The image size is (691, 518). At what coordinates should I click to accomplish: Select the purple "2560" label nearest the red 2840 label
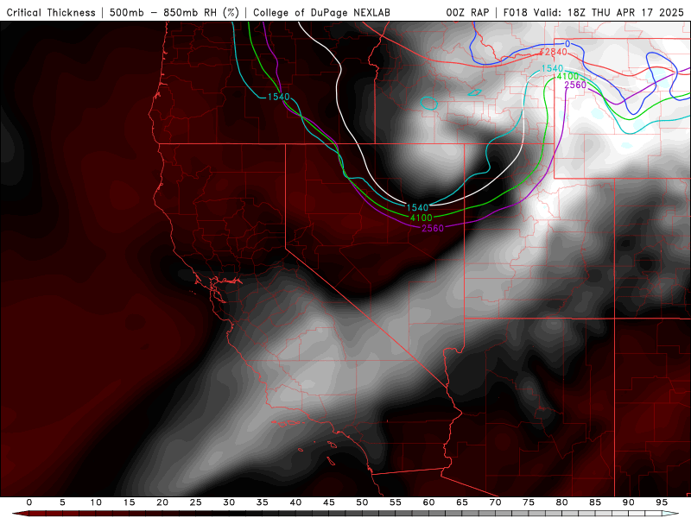(x=575, y=85)
